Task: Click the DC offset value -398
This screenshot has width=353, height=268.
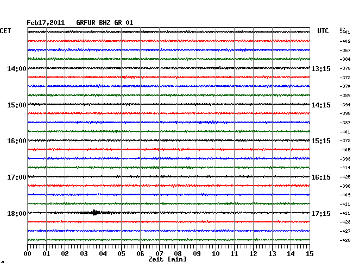Action: (x=345, y=113)
